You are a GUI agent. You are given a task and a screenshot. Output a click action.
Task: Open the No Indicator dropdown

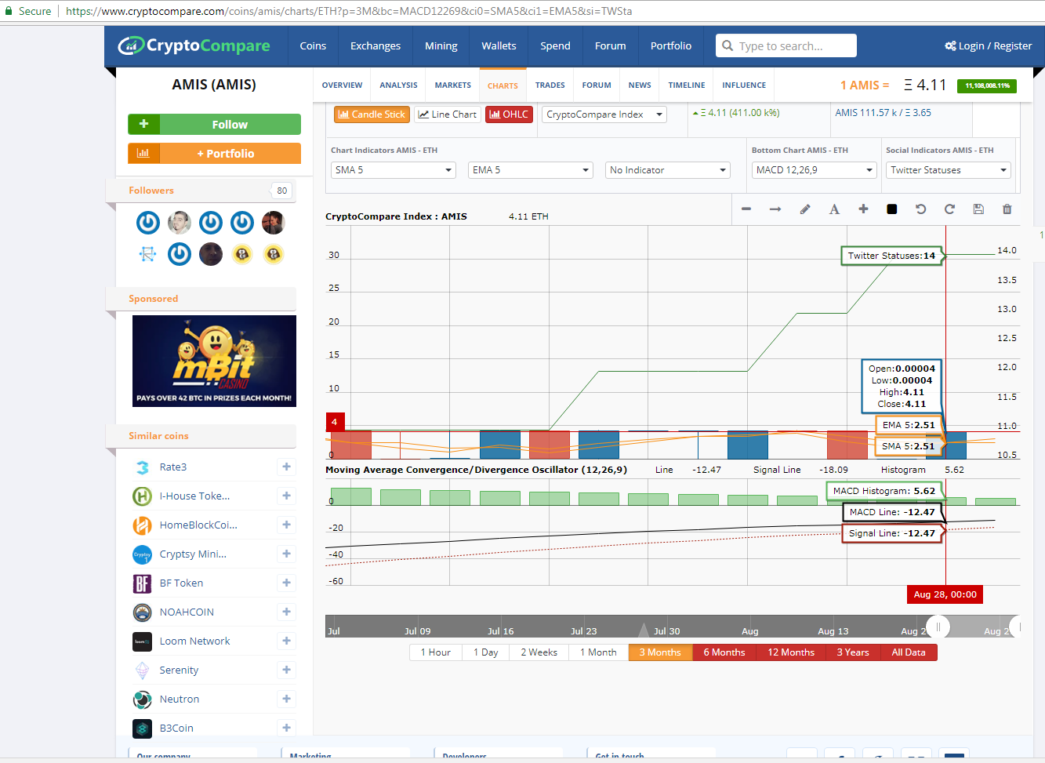pyautogui.click(x=668, y=170)
